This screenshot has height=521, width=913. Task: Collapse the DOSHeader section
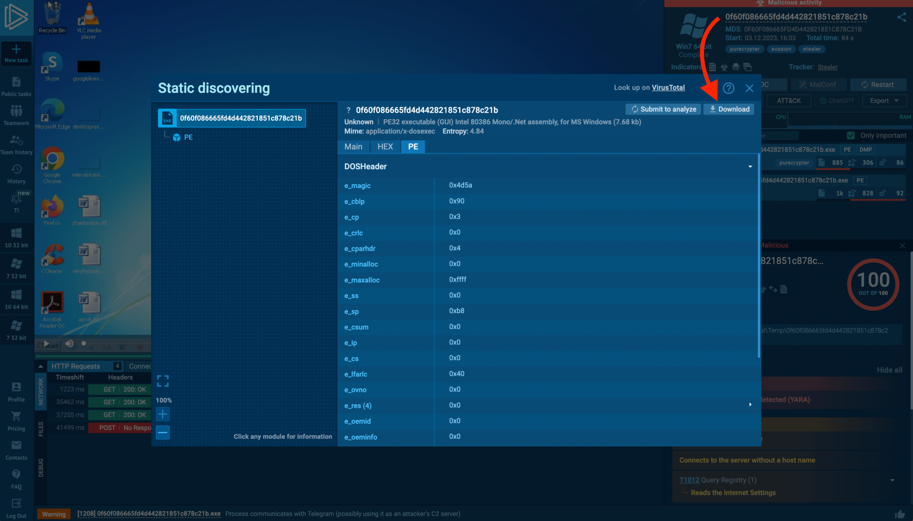pyautogui.click(x=750, y=167)
